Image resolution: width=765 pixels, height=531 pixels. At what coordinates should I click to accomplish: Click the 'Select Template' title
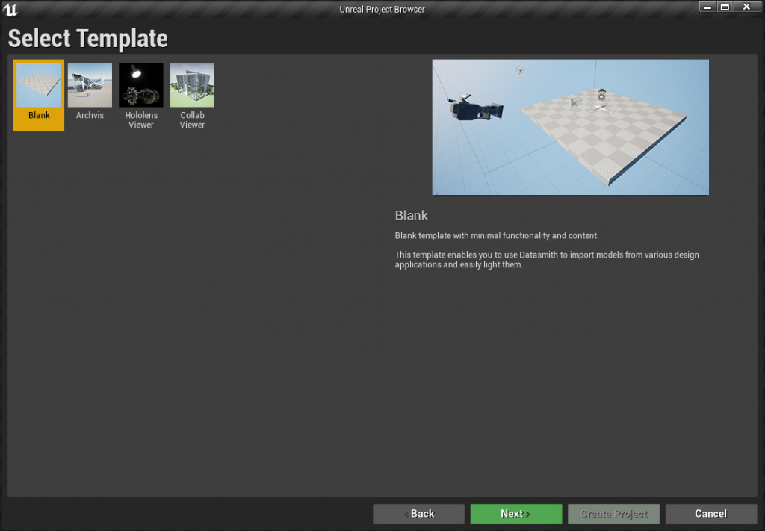[x=88, y=39]
